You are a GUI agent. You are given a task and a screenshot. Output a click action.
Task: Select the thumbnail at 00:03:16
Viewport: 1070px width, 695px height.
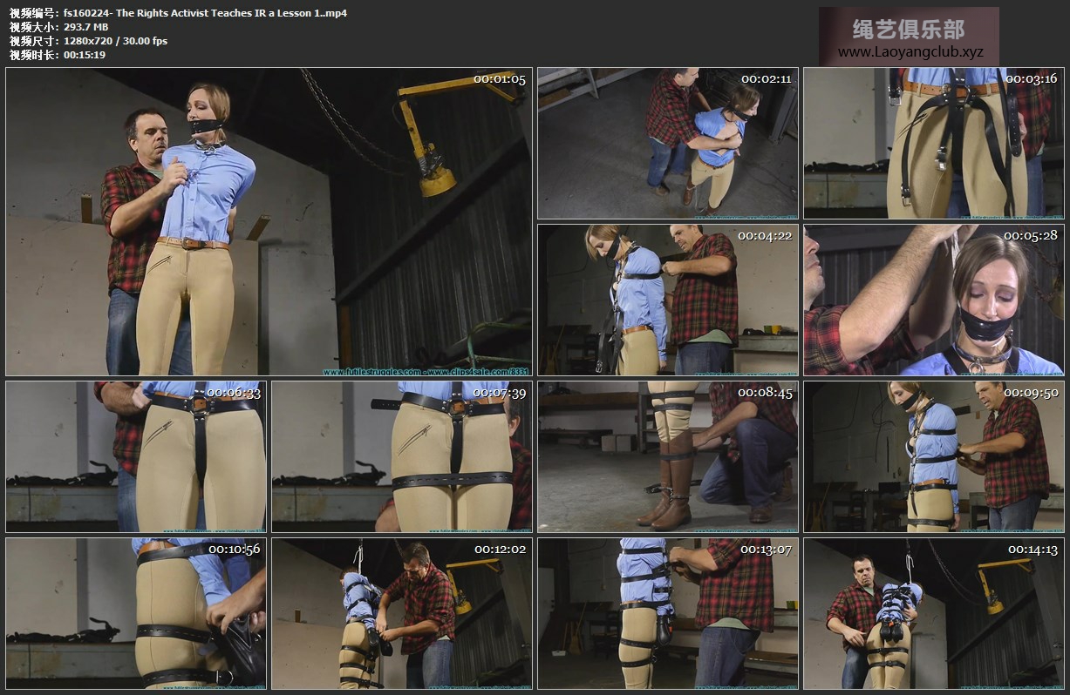tap(932, 143)
